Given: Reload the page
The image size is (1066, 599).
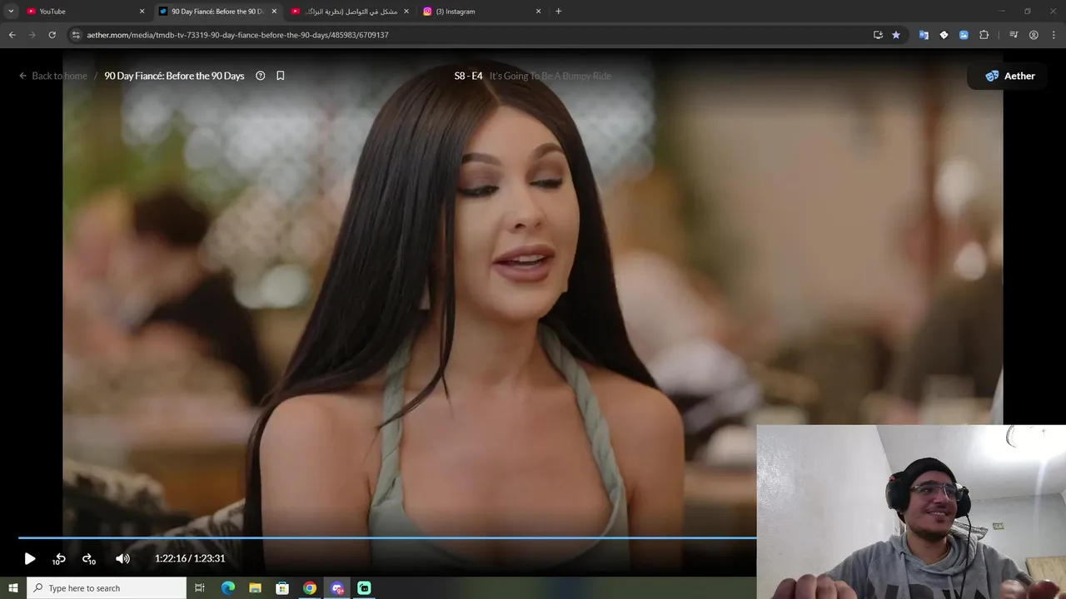Looking at the screenshot, I should [x=52, y=35].
